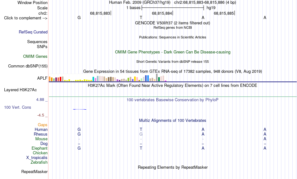Select the Human species label
This screenshot has width=297, height=179.
point(41,129)
